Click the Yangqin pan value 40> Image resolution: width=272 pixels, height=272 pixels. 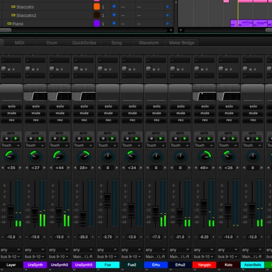click(204, 168)
